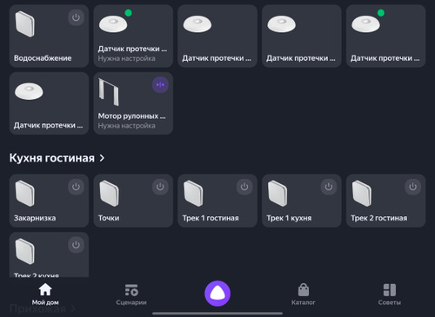Switch power for Трек 1 кухня

pos(329,187)
